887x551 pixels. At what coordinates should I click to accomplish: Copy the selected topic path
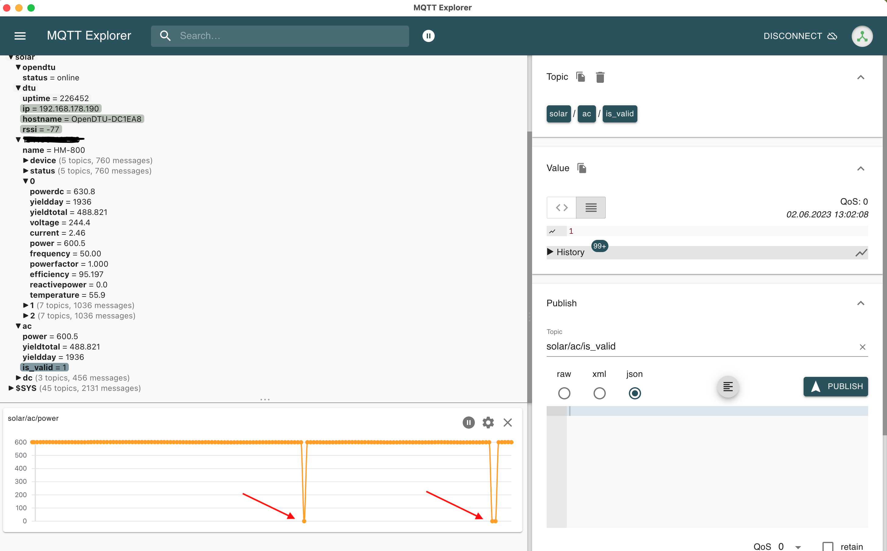[581, 77]
